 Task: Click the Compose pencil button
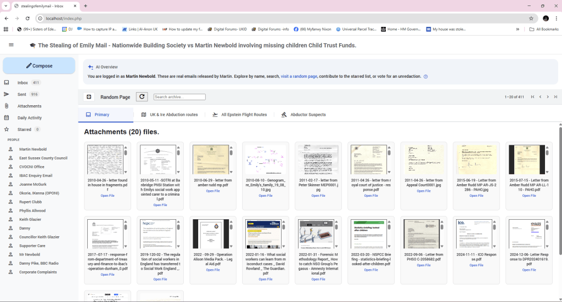point(39,66)
